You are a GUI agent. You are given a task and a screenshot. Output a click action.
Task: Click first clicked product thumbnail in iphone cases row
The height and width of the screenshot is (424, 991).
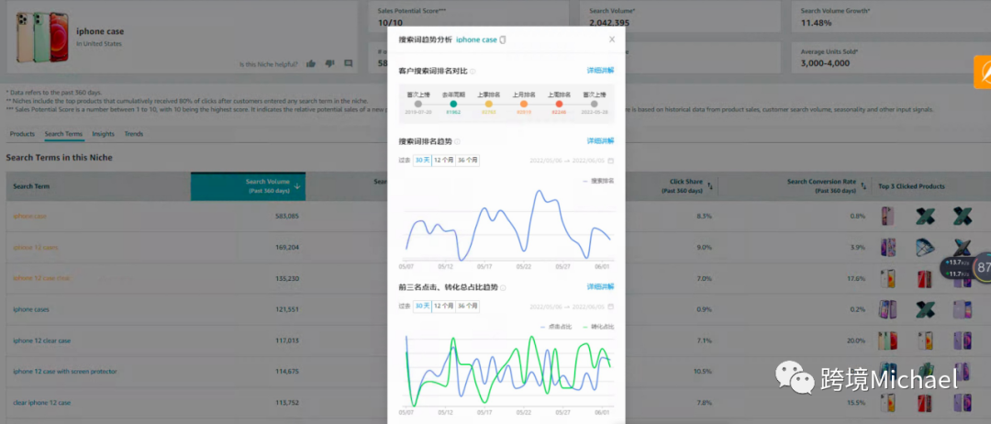tap(888, 309)
